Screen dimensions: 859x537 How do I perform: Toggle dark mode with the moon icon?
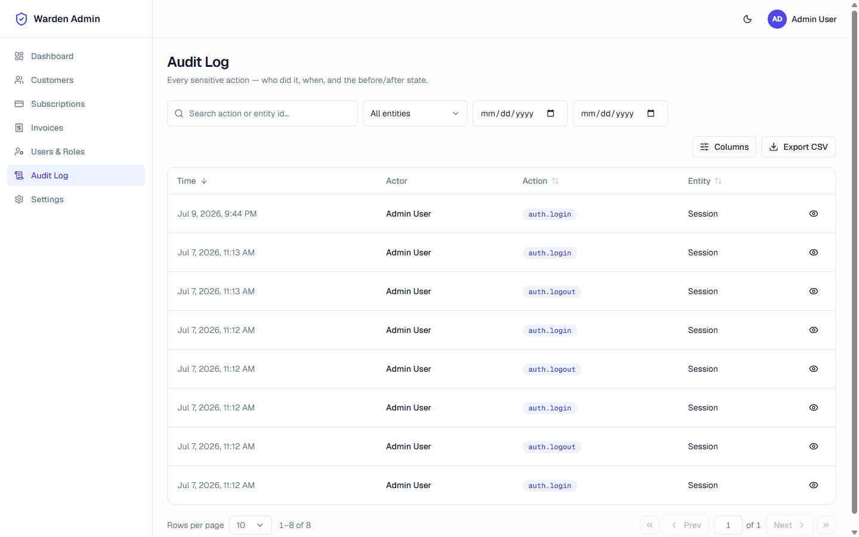[x=747, y=19]
